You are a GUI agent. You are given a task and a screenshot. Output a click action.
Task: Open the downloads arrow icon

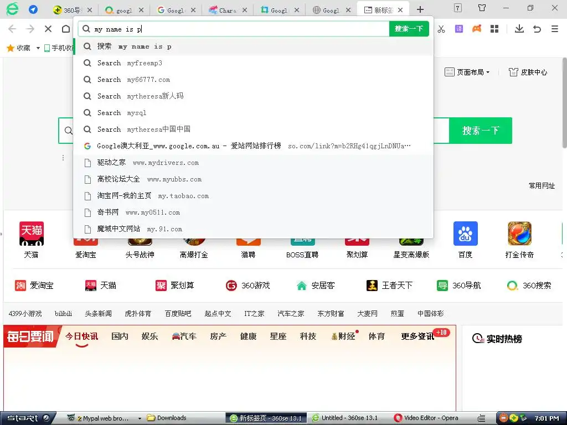[519, 29]
